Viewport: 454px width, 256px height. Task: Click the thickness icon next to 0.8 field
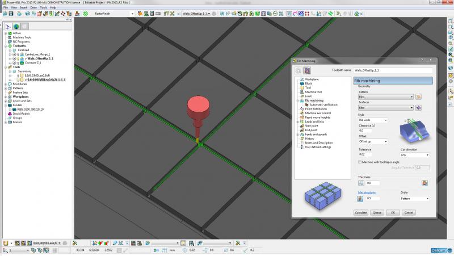(361, 183)
